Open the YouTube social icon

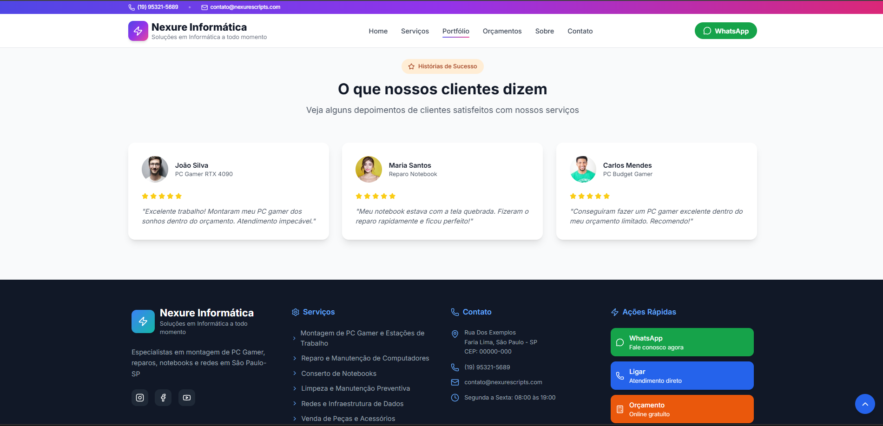pos(187,398)
